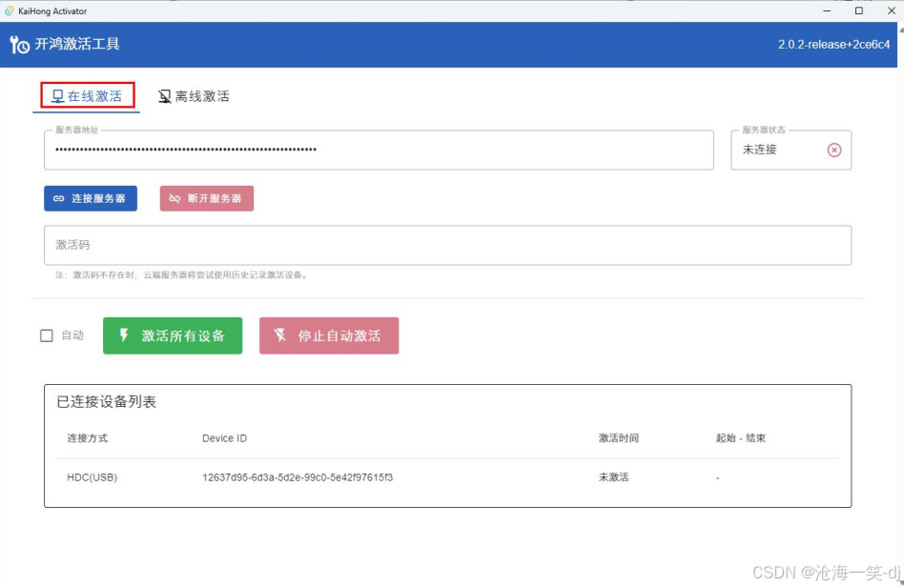The image size is (904, 587).
Task: Minimize the KaiHong Activator window
Action: [x=827, y=10]
